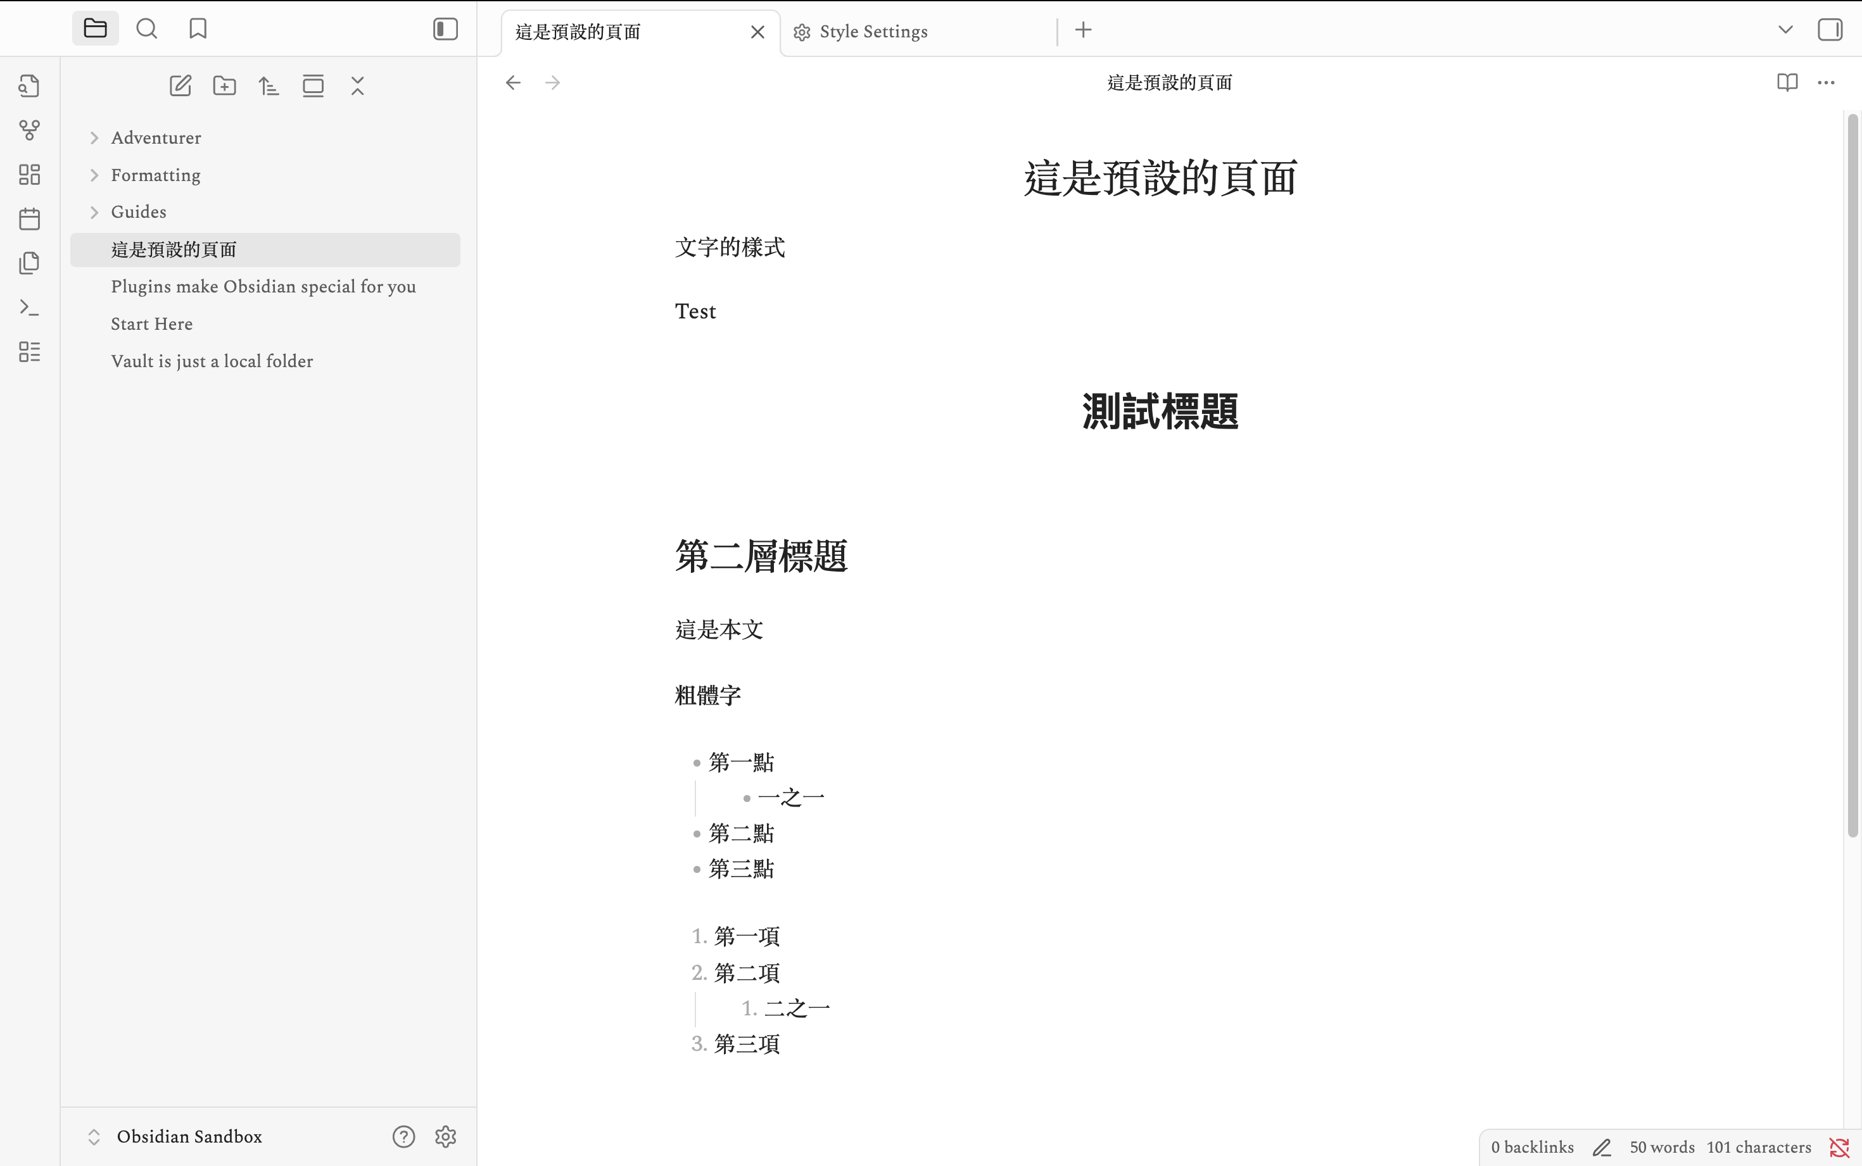Create a new folder icon
1862x1166 pixels.
click(224, 85)
